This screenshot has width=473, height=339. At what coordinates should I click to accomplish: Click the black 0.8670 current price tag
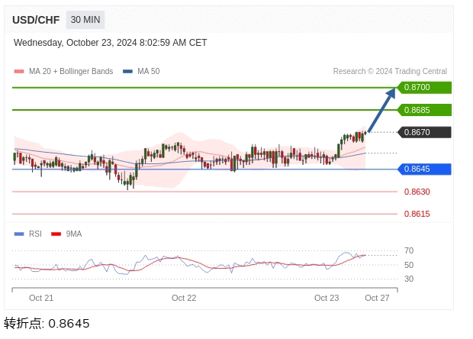(424, 132)
